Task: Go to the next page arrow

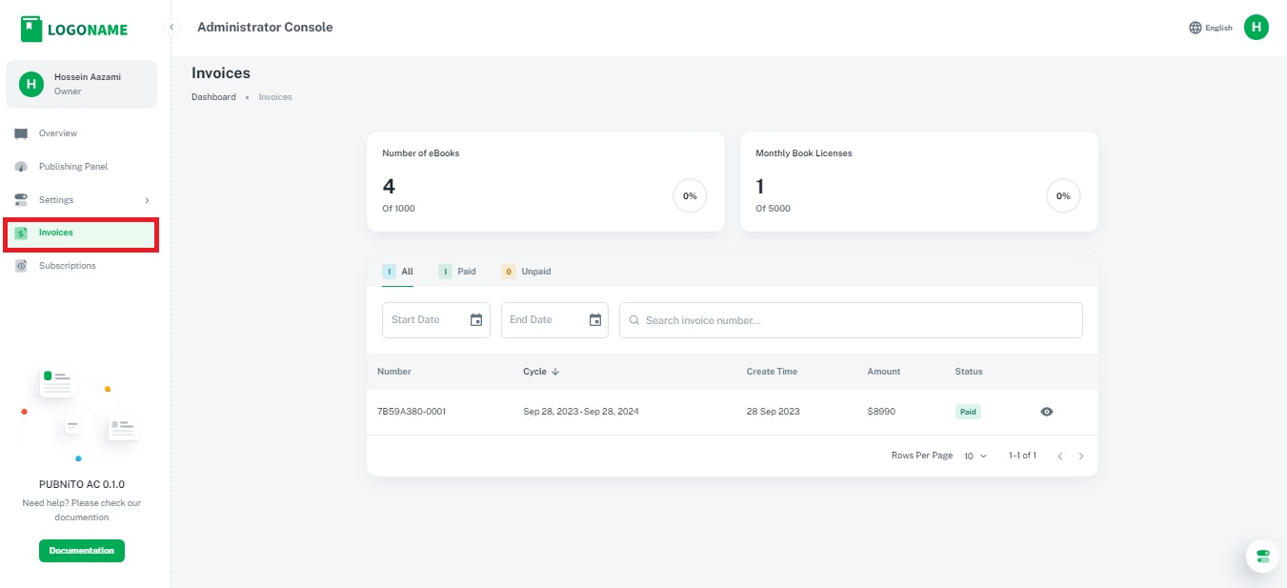Action: 1081,456
